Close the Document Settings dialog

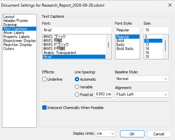click(x=170, y=5)
